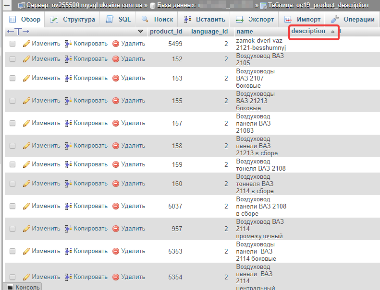The height and width of the screenshot is (290, 380).
Task: Click Копировать for product 5354
Action: click(x=91, y=277)
